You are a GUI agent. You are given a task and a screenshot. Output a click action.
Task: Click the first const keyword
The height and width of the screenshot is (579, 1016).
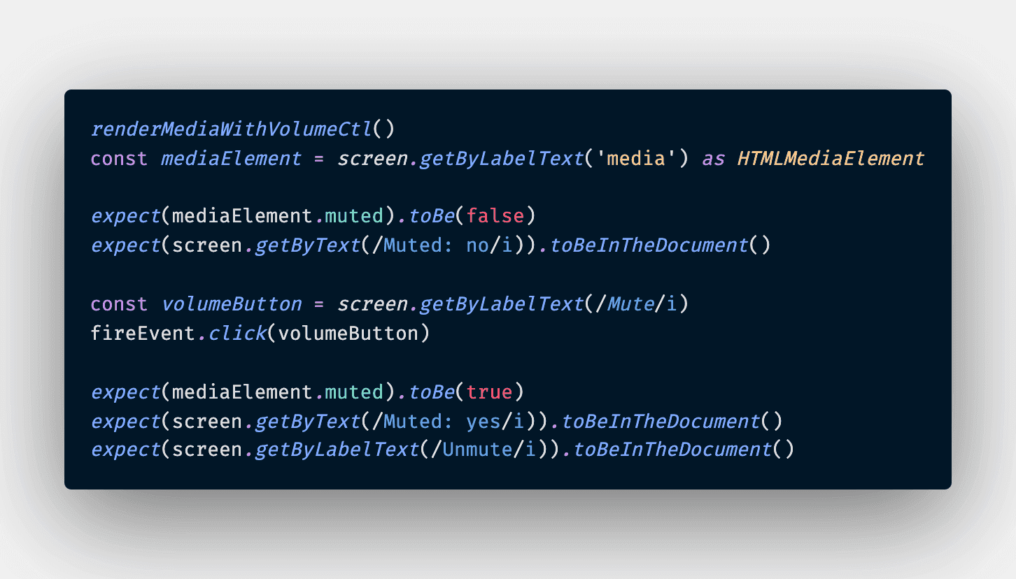(119, 159)
